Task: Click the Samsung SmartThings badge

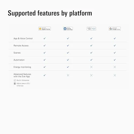Action: 68,29
